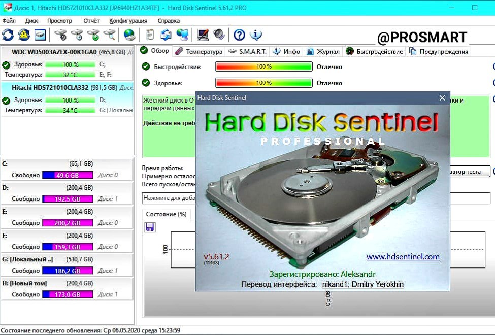
Task: Switch to the Инфо tab
Action: [x=287, y=51]
